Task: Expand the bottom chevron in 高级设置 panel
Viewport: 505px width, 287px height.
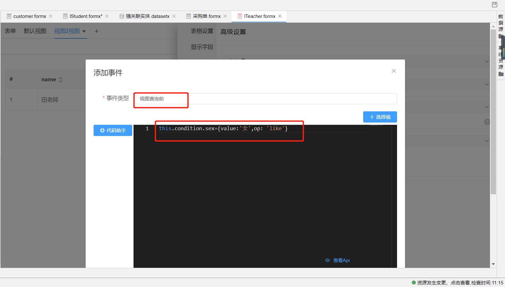Action: (x=486, y=140)
